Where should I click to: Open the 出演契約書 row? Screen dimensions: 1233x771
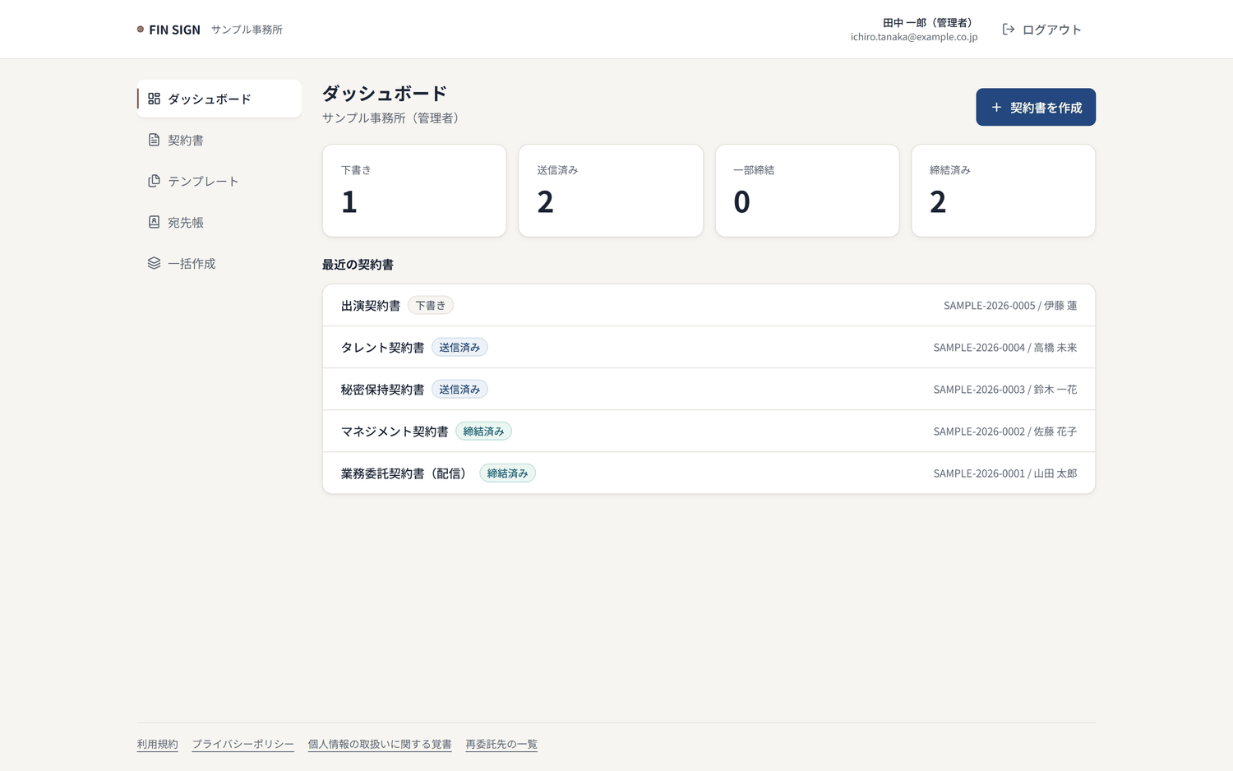click(709, 306)
